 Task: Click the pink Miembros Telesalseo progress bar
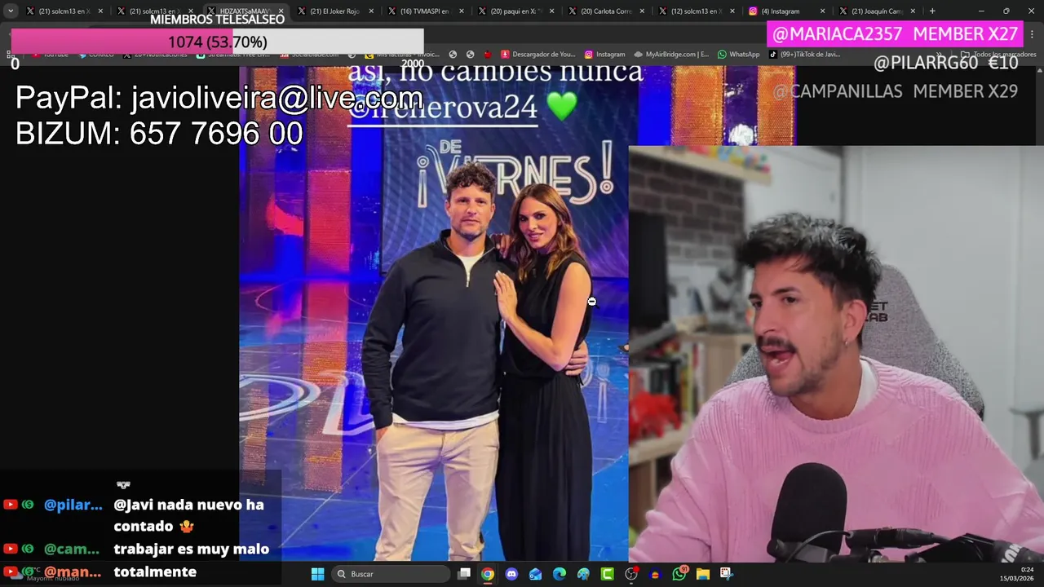tap(217, 42)
